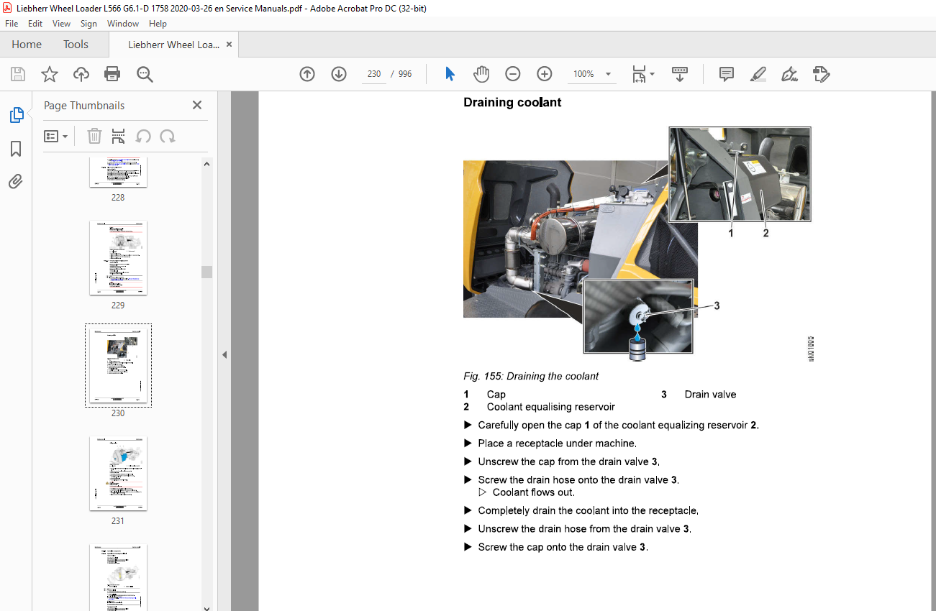
Task: Click the Fit page width icon
Action: click(x=639, y=74)
